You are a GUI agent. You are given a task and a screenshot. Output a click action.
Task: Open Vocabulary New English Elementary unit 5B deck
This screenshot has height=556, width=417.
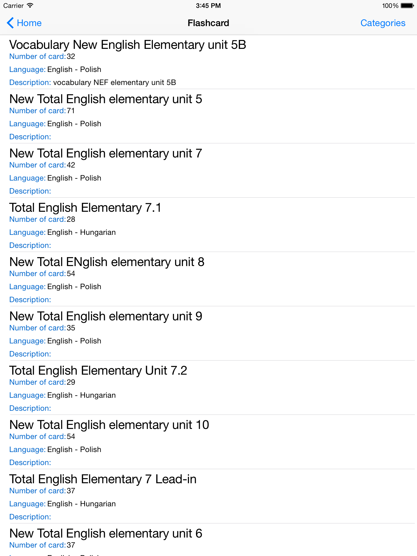point(128,44)
